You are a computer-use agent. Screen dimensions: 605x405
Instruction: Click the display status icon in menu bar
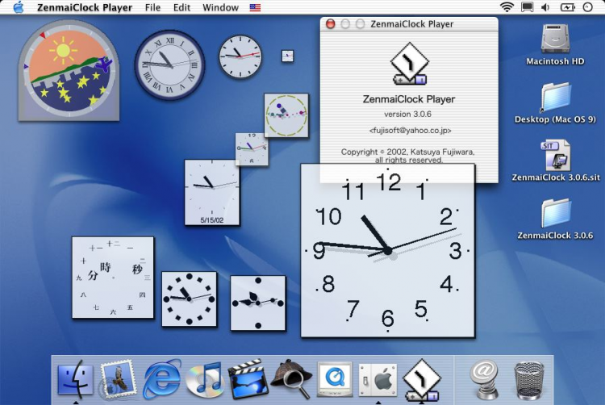click(x=527, y=7)
